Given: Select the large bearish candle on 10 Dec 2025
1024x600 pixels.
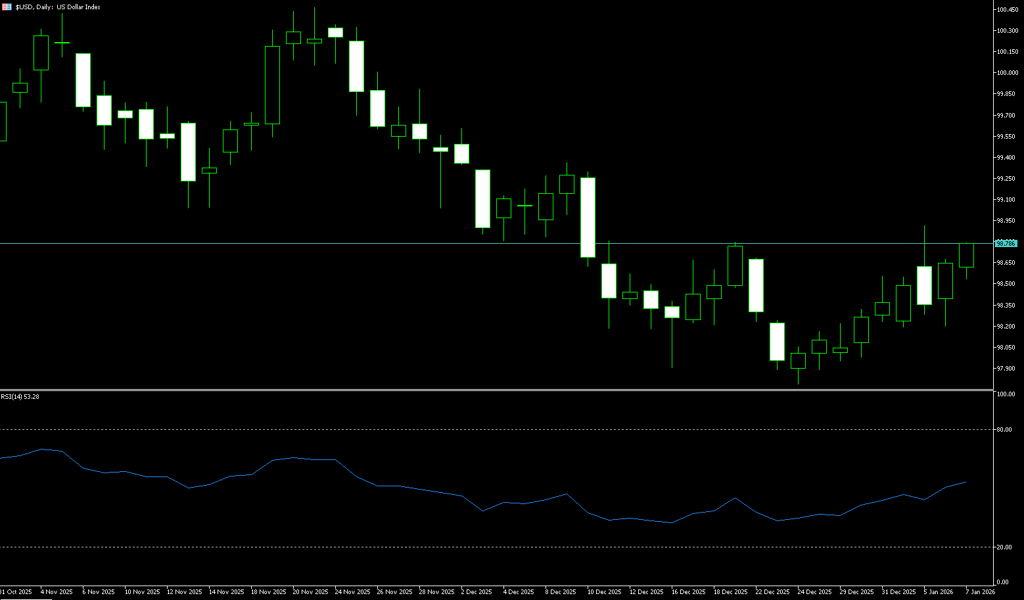Looking at the screenshot, I should [x=588, y=217].
